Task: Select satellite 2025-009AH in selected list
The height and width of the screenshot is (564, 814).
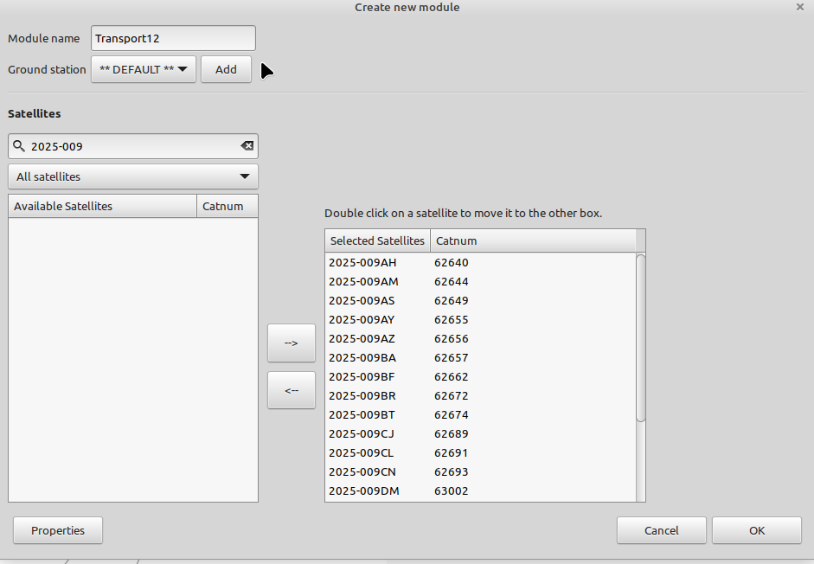Action: pos(363,263)
